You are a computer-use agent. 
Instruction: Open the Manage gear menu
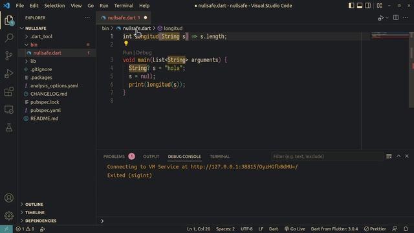pos(8,216)
